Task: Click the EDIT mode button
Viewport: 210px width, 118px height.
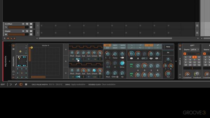Action: pyautogui.click(x=3, y=85)
